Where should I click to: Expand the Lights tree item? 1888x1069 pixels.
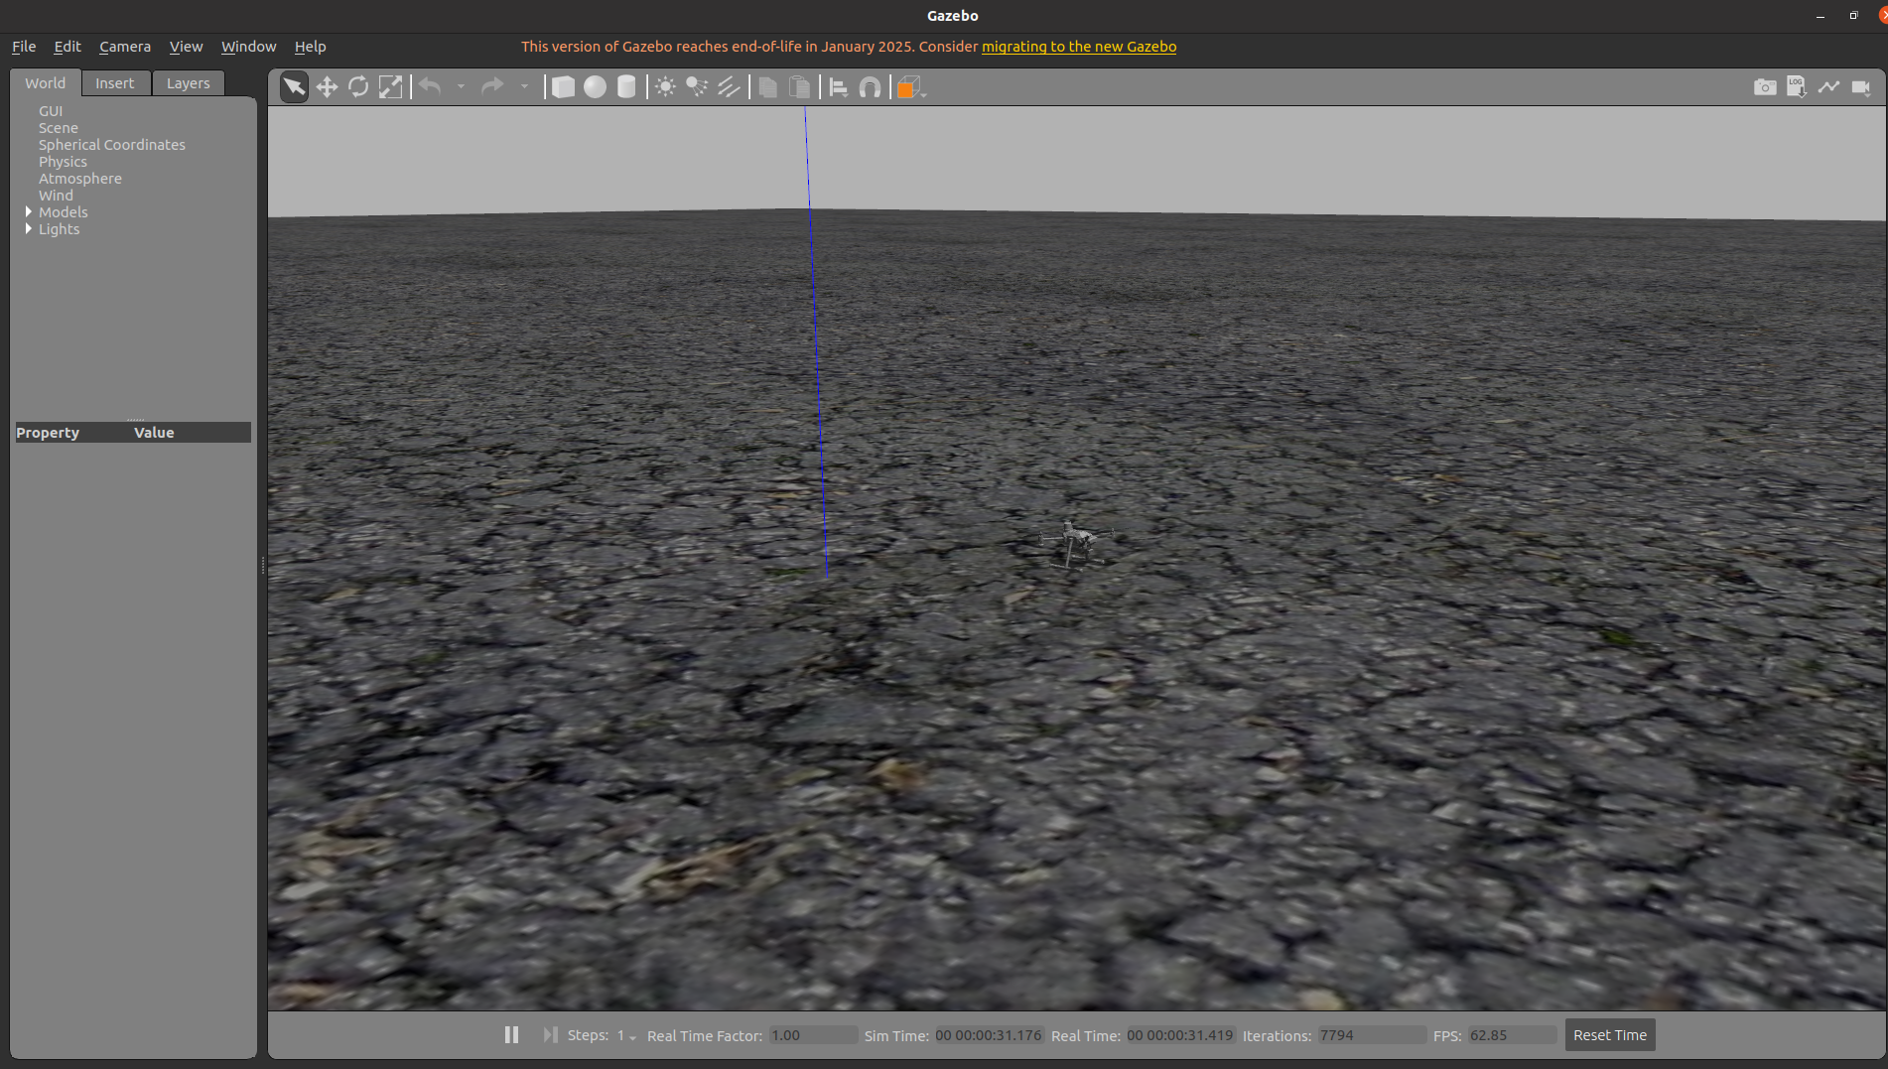[29, 228]
